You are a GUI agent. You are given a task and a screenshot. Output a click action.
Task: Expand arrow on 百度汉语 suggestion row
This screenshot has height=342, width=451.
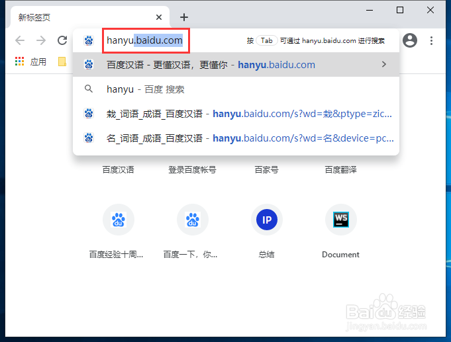point(383,64)
